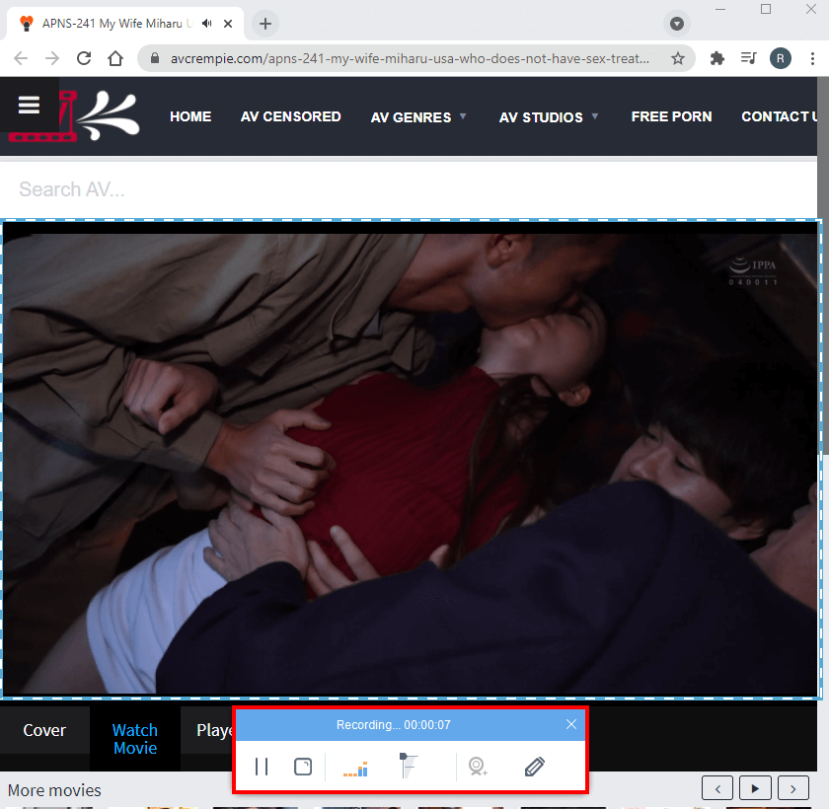Close the recording toolbar
The width and height of the screenshot is (829, 809).
pos(571,724)
